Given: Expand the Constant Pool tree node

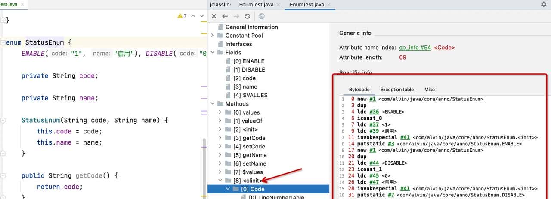Looking at the screenshot, I should [x=212, y=36].
